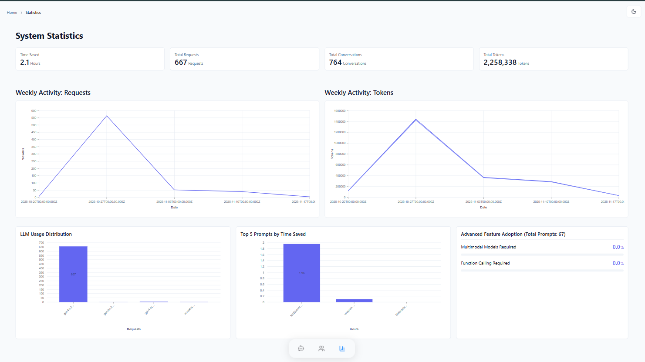Click the peak of the Weekly Requests line

click(x=107, y=116)
